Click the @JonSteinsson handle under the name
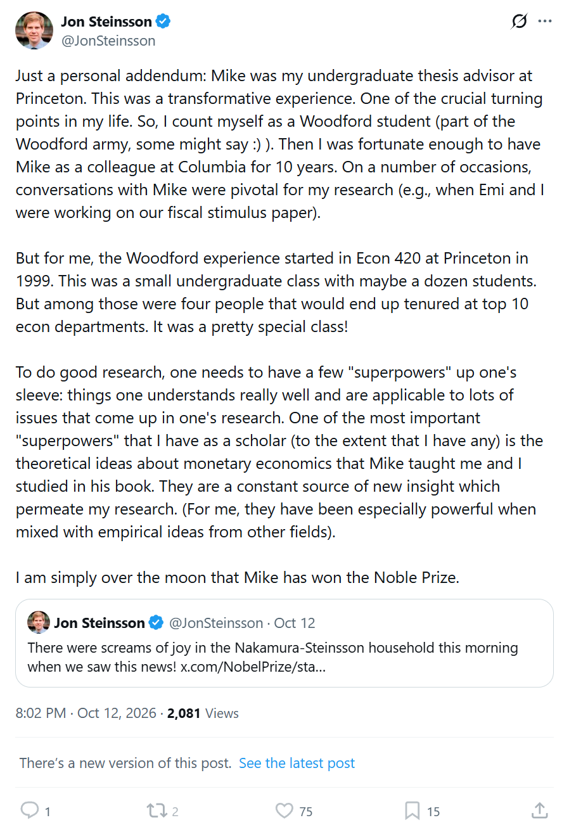The image size is (569, 832). [x=108, y=41]
